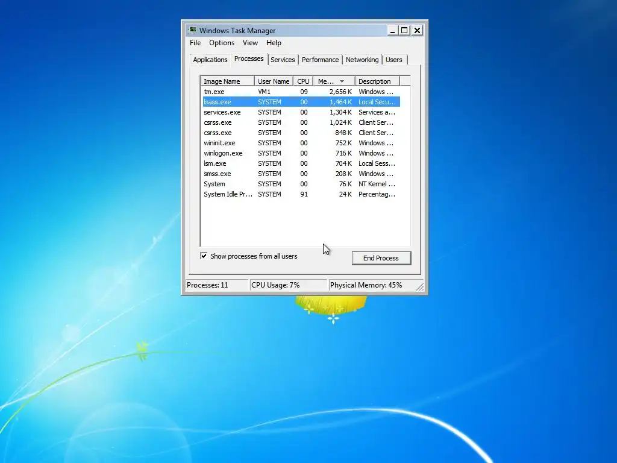Select the lsm.exe process row
This screenshot has width=617, height=463.
click(x=301, y=163)
